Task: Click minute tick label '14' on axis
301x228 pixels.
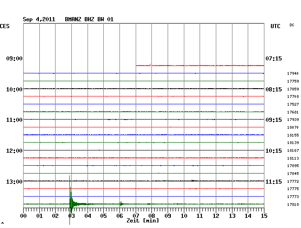Action: tap(248, 216)
